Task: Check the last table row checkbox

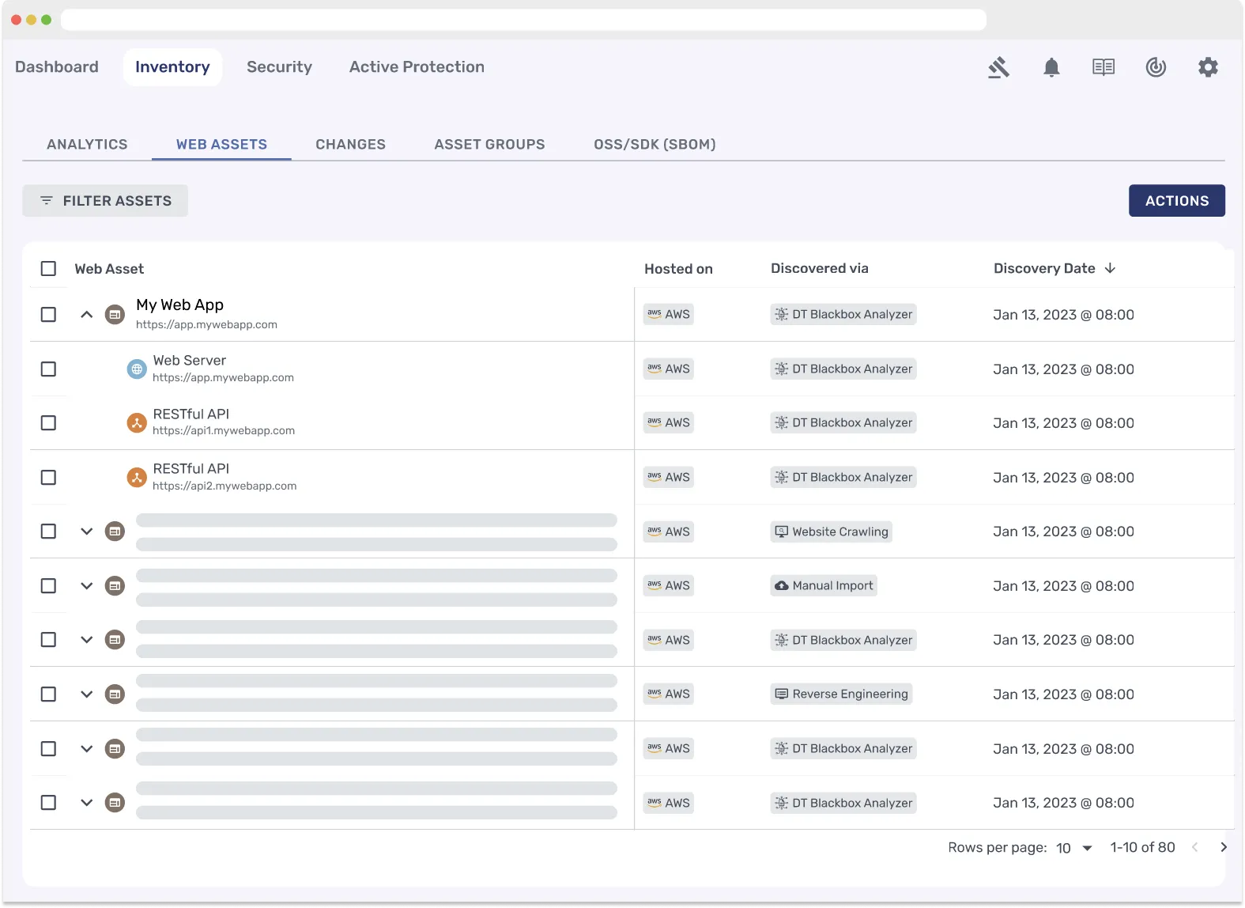Action: coord(48,803)
